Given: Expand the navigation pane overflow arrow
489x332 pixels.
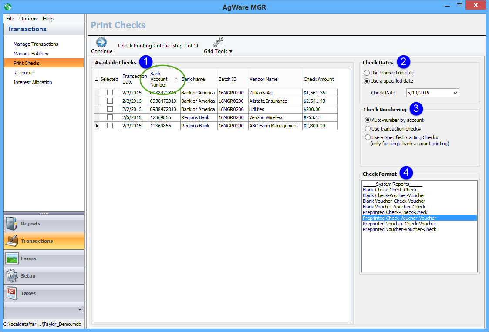Looking at the screenshot, I should [79, 310].
